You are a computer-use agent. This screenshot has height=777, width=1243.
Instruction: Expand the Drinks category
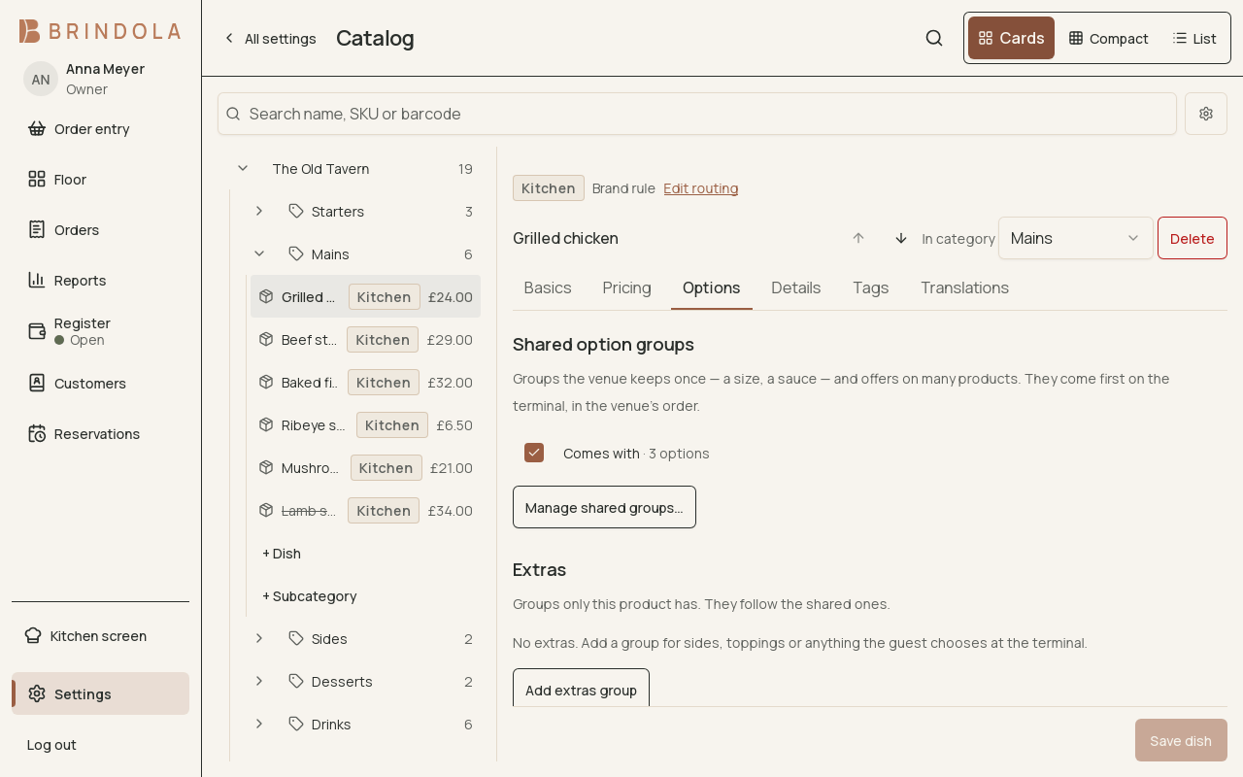[259, 724]
